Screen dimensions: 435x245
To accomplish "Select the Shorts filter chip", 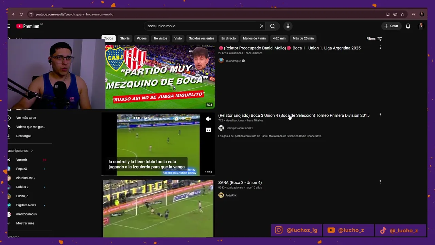I will tap(125, 38).
